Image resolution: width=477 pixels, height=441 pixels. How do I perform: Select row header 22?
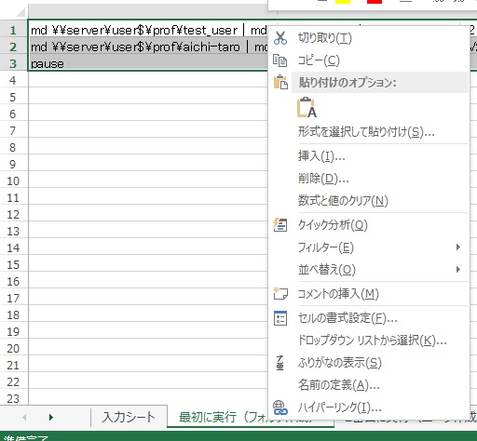pos(13,381)
